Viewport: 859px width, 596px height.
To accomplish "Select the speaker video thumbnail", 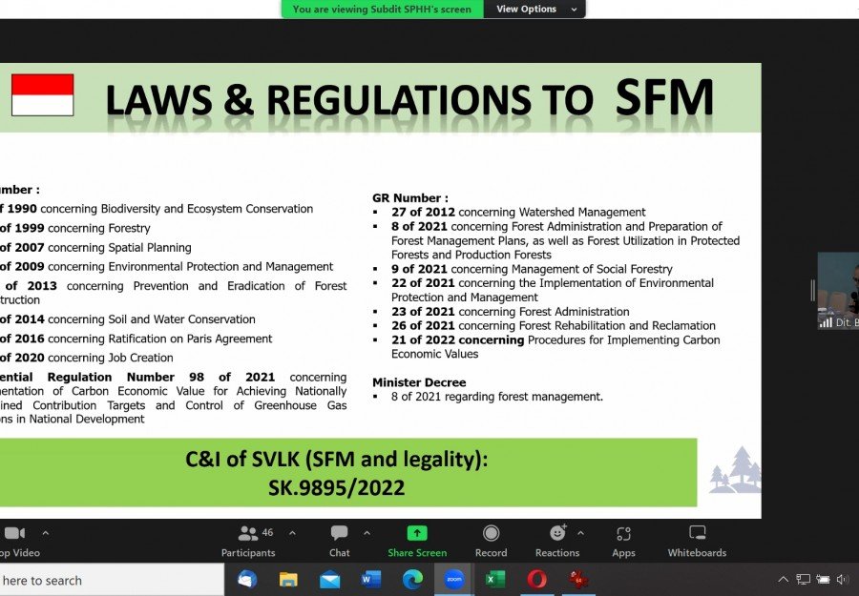I will (838, 291).
